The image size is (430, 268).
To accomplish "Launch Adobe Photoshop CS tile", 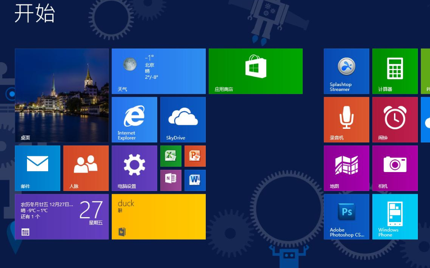I will [346, 217].
